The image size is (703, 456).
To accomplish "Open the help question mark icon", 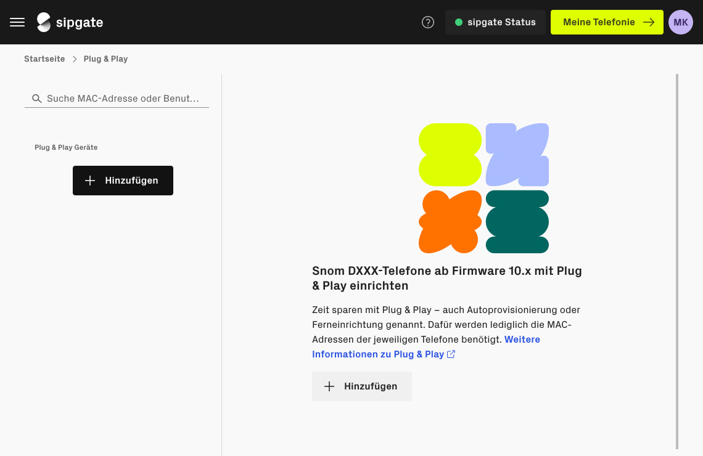I will pos(428,22).
